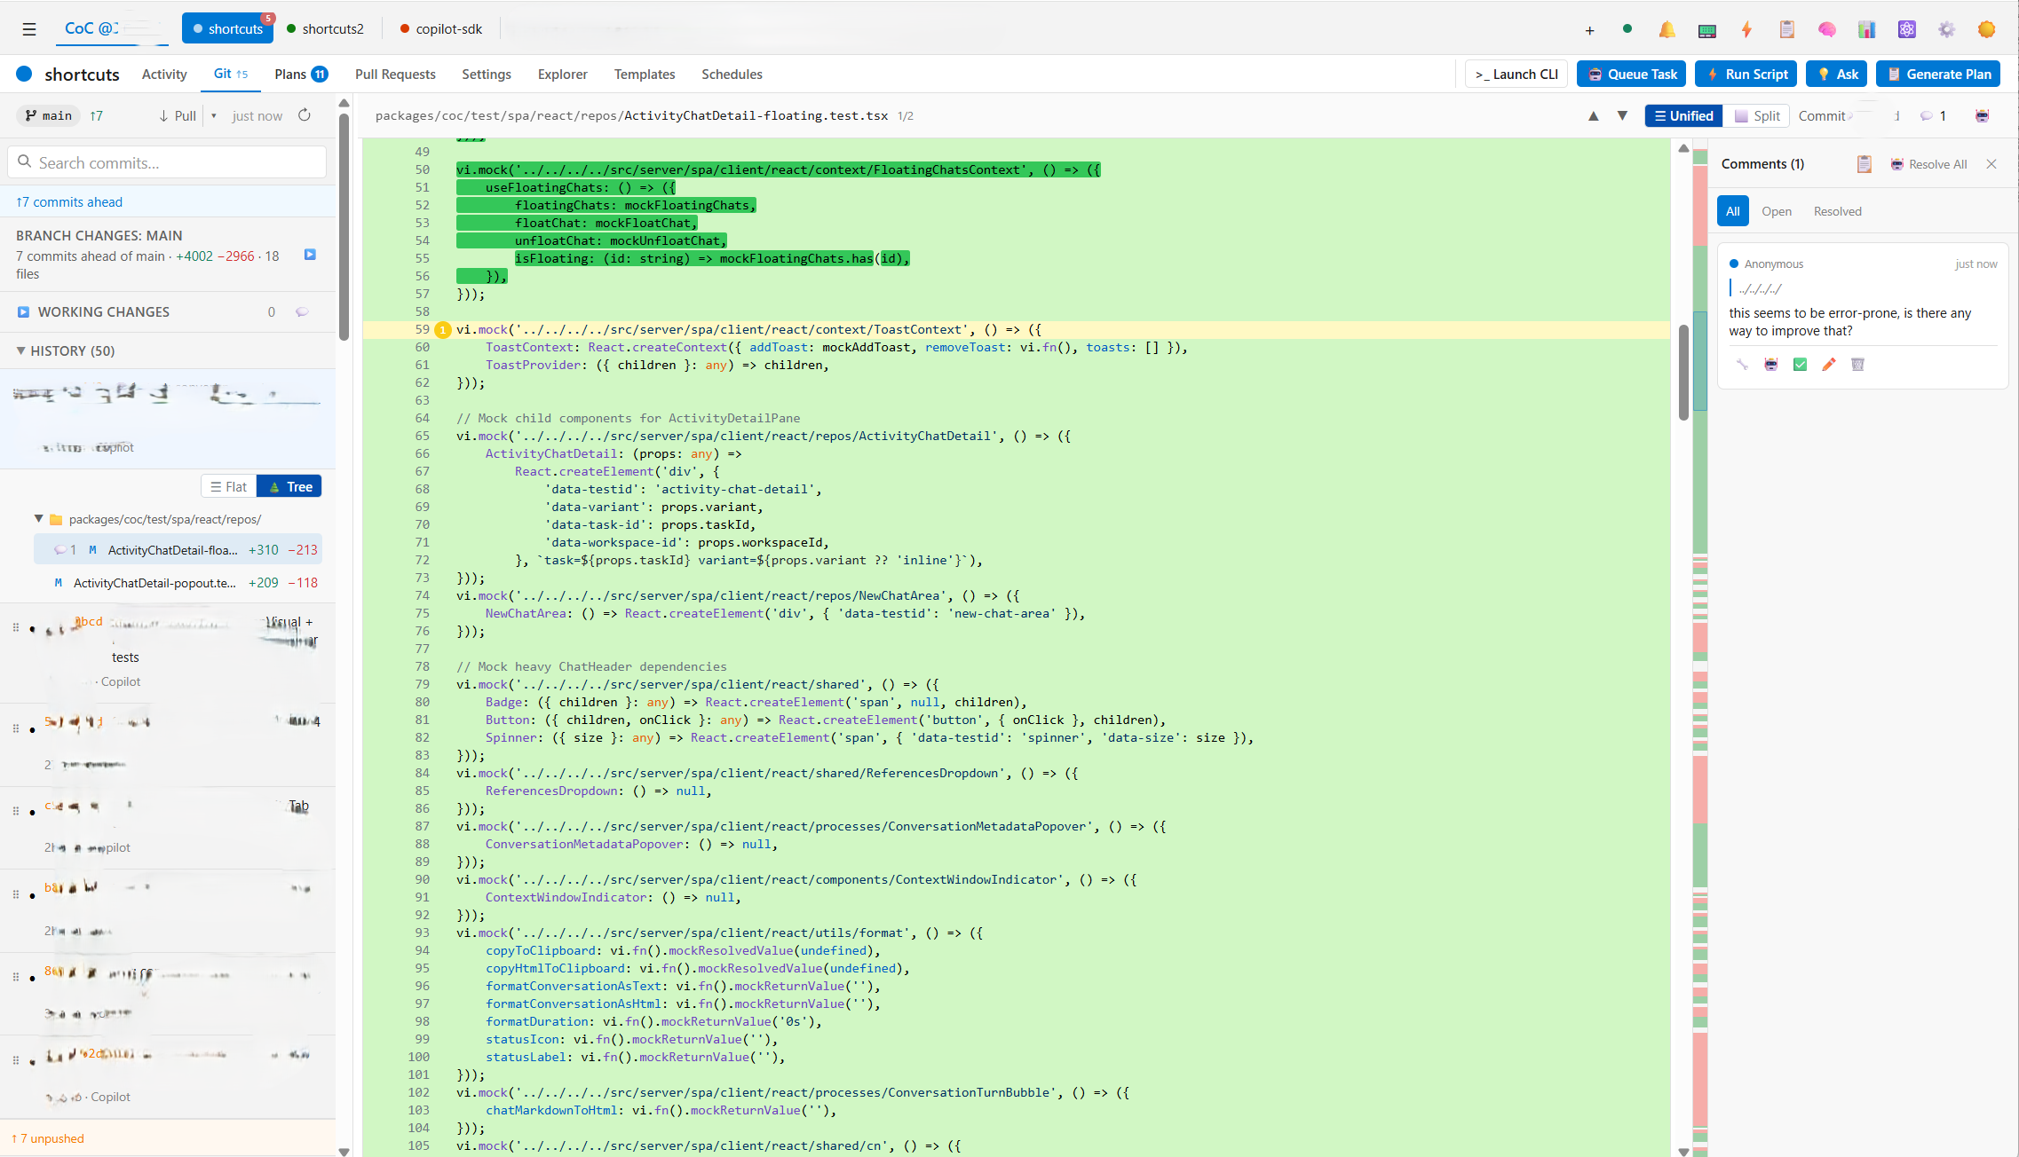Image resolution: width=2019 pixels, height=1157 pixels.
Task: Delete the comment with the trash icon
Action: click(x=1857, y=364)
